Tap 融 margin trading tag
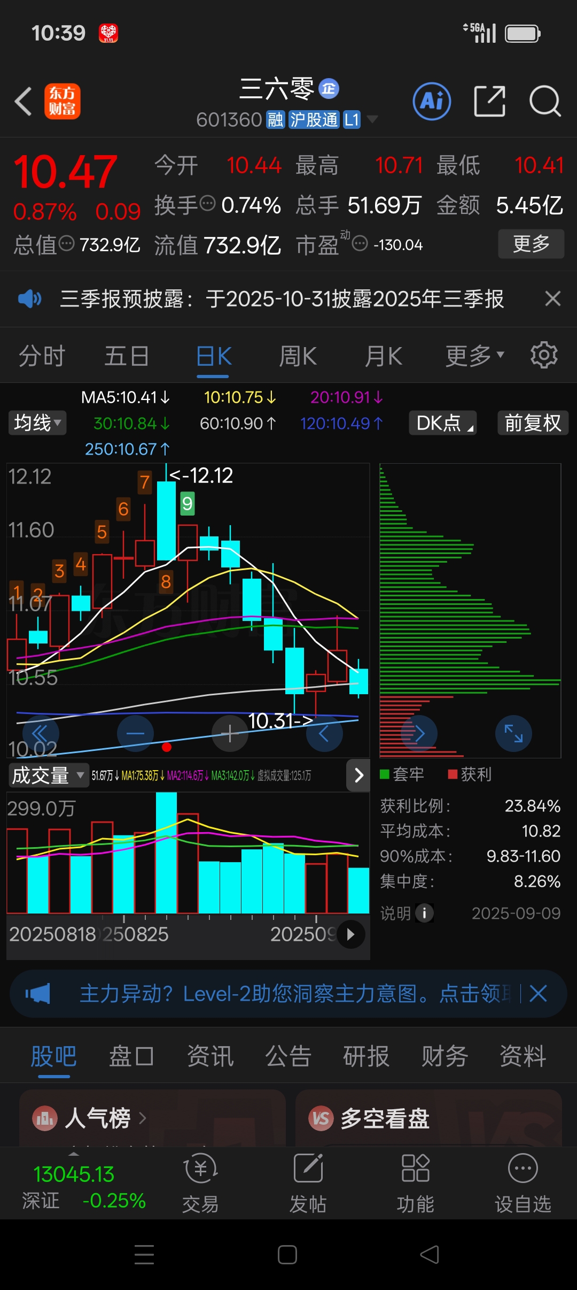 276,120
